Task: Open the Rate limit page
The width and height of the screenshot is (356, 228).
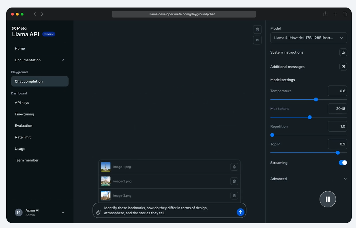Action: tap(23, 137)
